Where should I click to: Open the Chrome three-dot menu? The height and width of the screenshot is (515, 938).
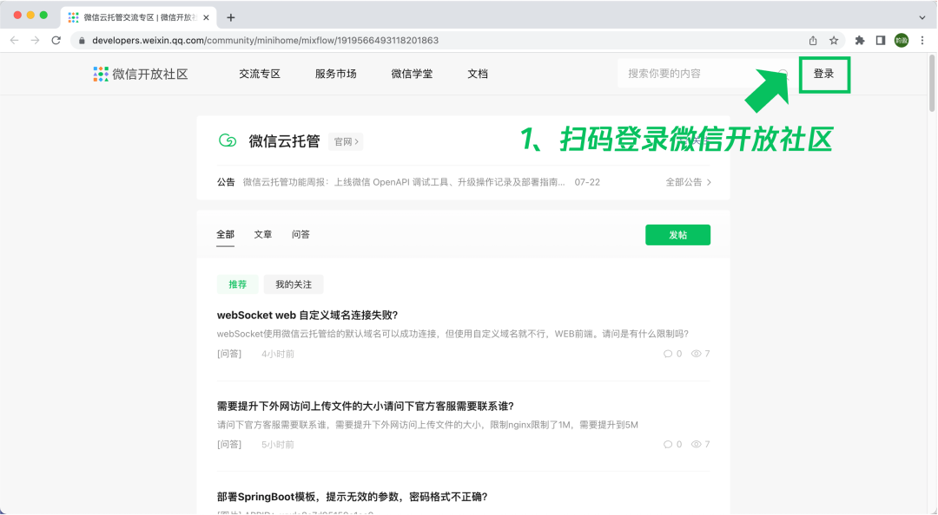tap(922, 41)
